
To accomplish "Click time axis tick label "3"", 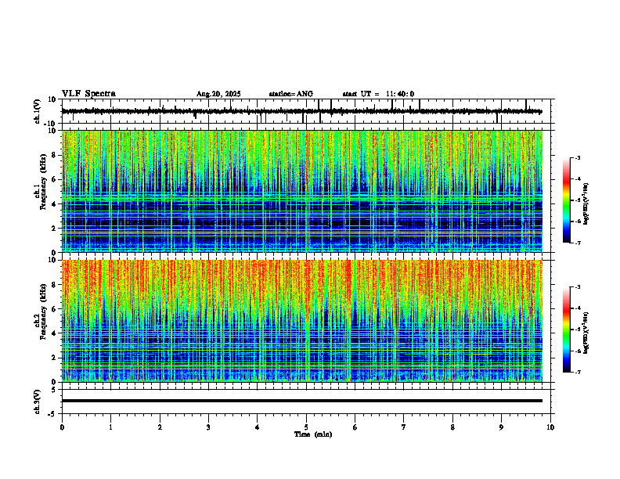I will [208, 427].
